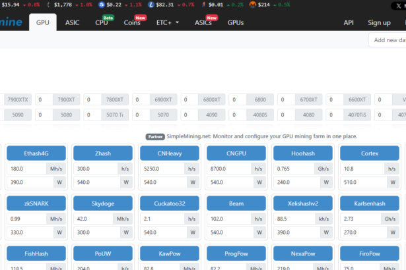
Task: Toggle the CNHeavy algorithm
Action: click(x=170, y=153)
